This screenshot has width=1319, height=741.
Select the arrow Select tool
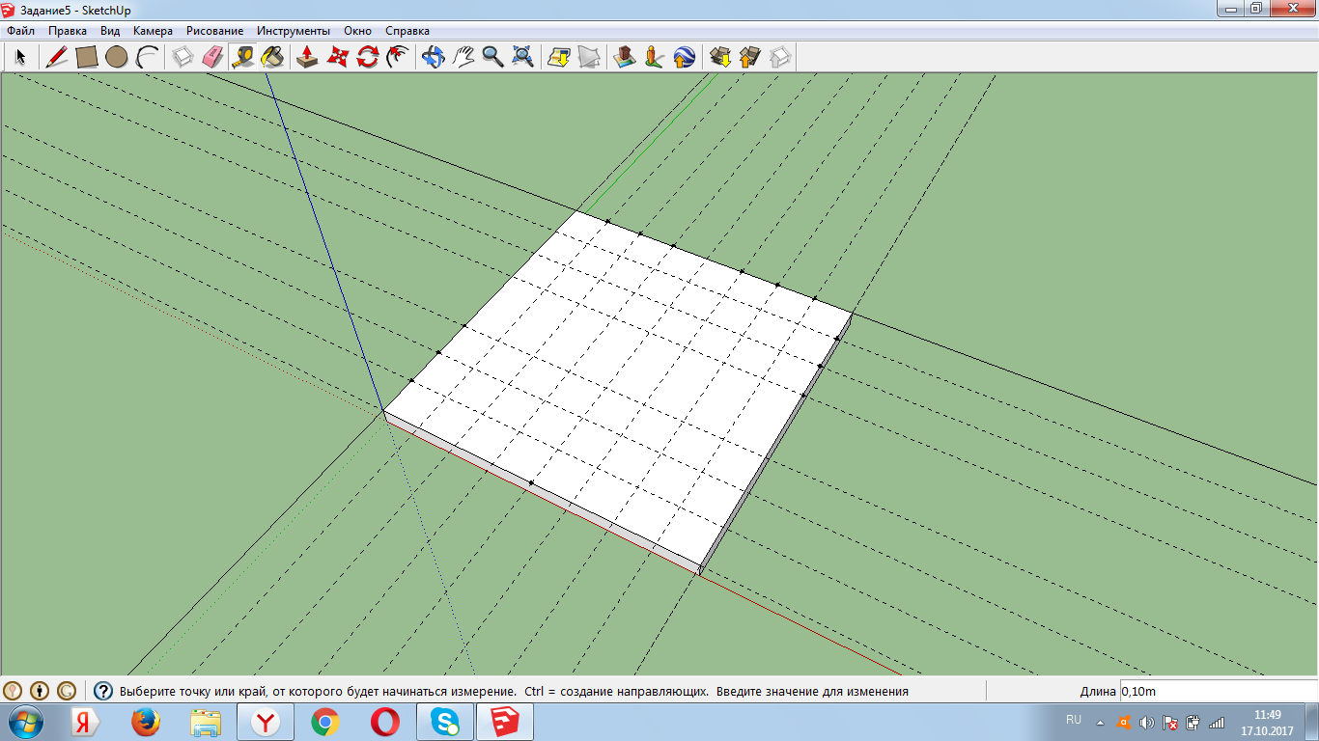click(x=19, y=57)
